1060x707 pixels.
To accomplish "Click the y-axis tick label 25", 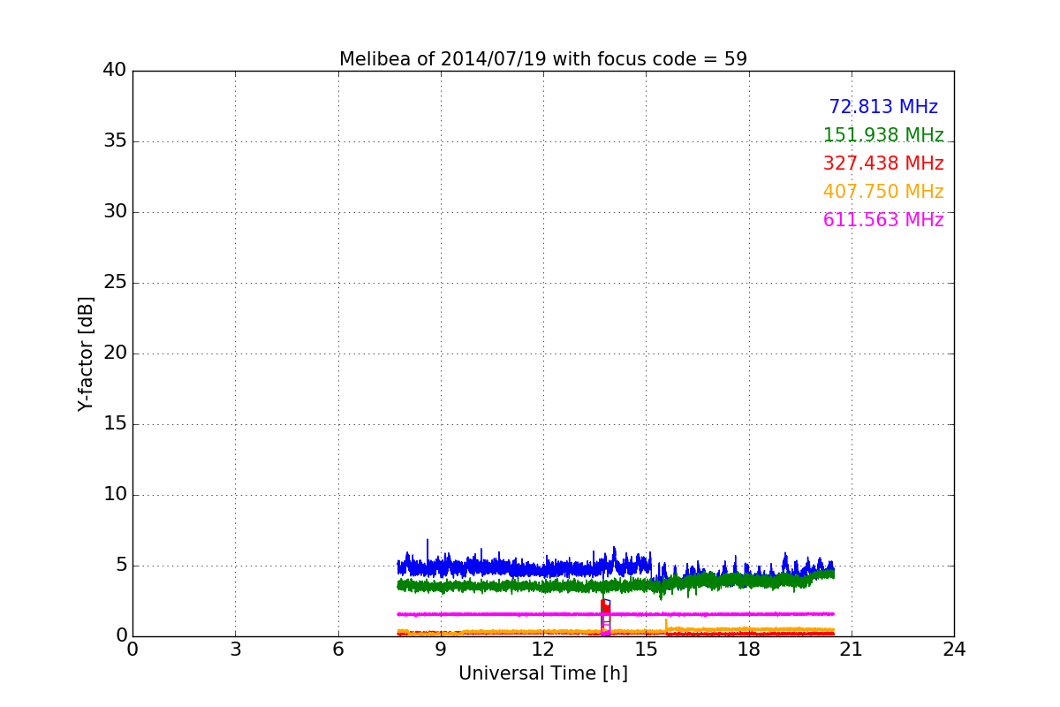I will coord(115,283).
